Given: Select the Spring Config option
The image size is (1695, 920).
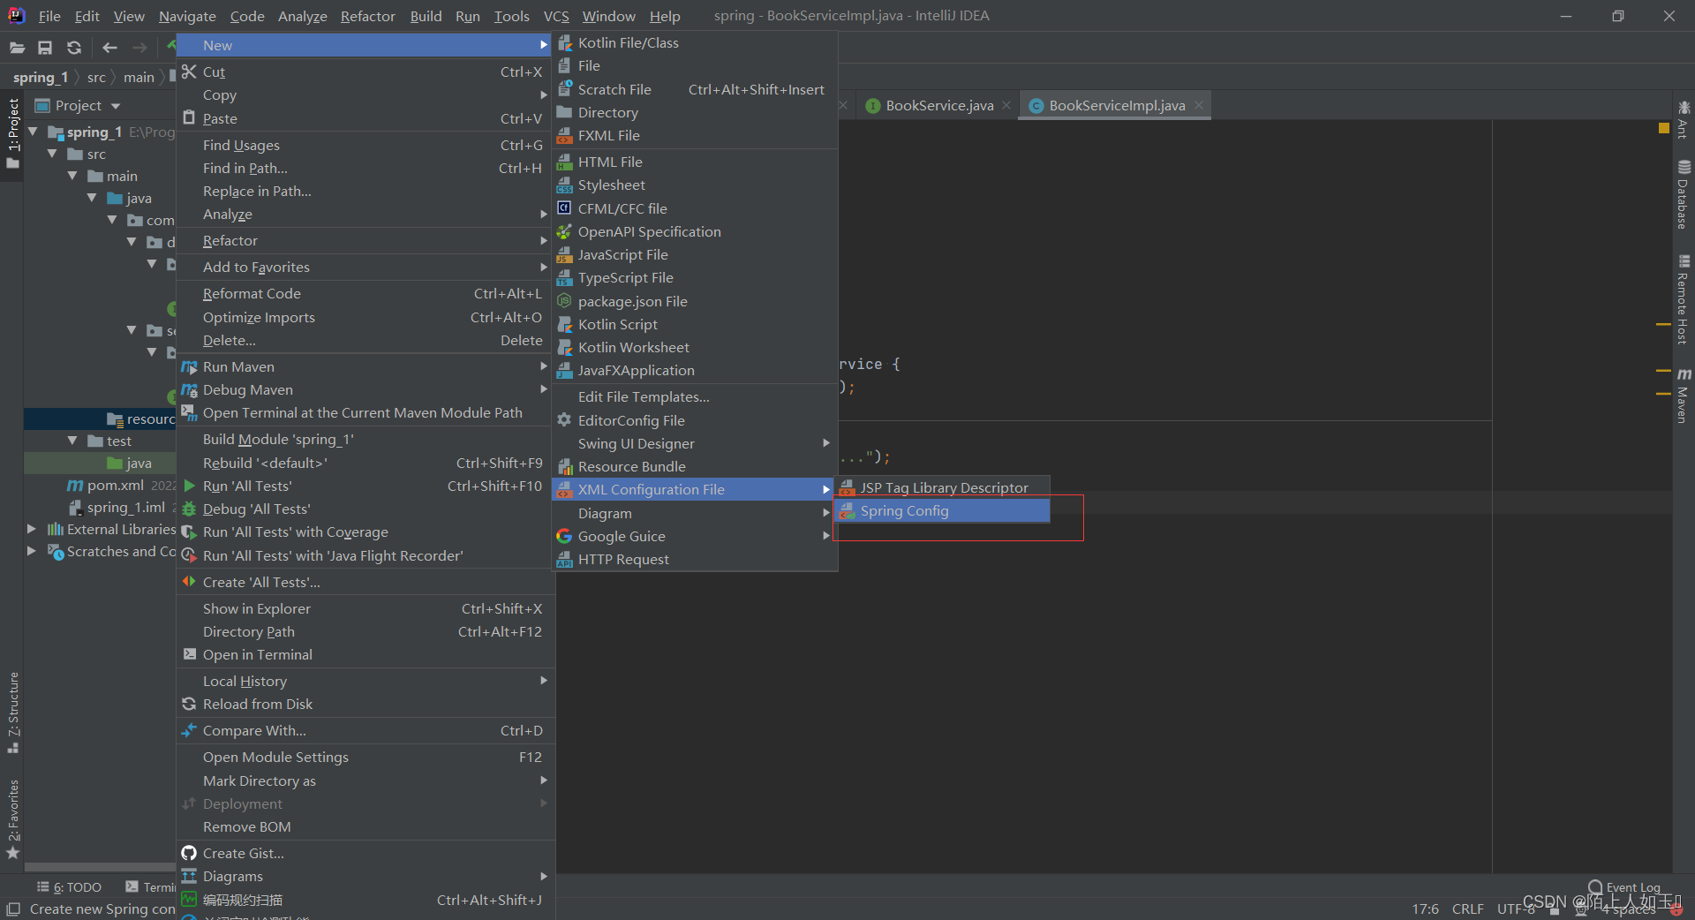Looking at the screenshot, I should [x=942, y=510].
